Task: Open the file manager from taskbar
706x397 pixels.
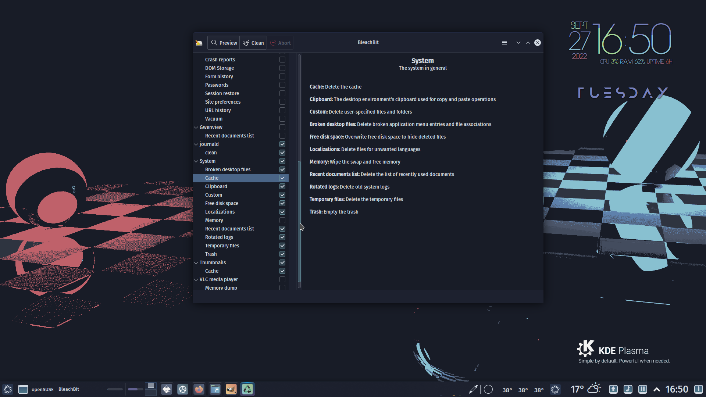Action: coord(215,389)
